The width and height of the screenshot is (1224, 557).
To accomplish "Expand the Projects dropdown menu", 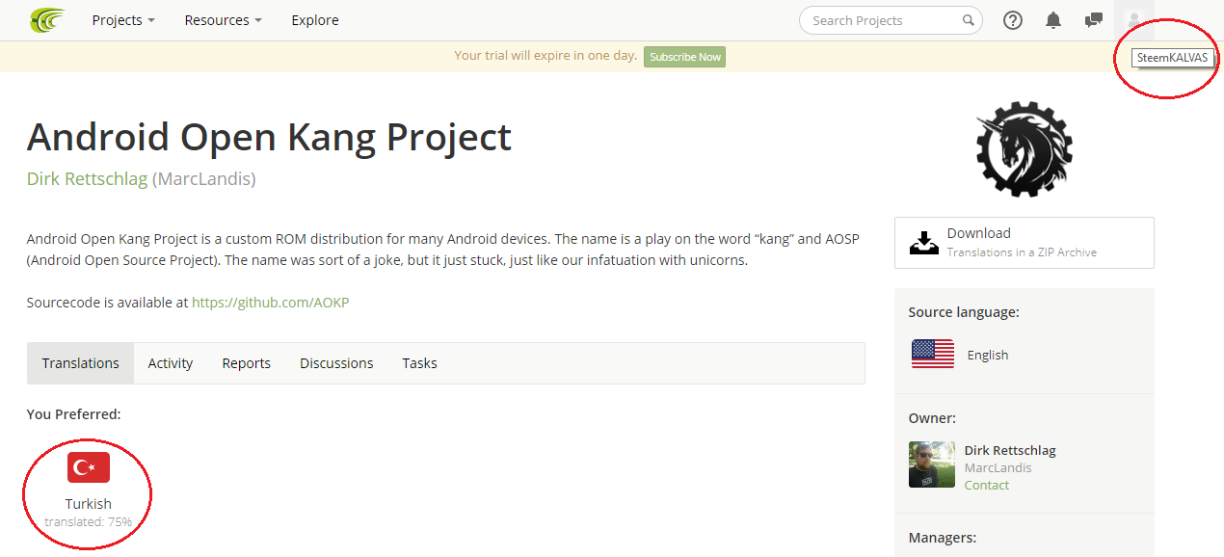I will tap(123, 20).
